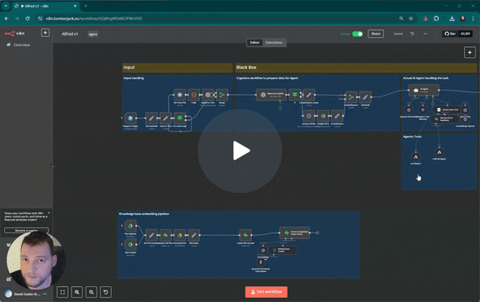Image resolution: width=480 pixels, height=302 pixels.
Task: Reset canvas zoom with the undo arrow button
Action: [106, 292]
